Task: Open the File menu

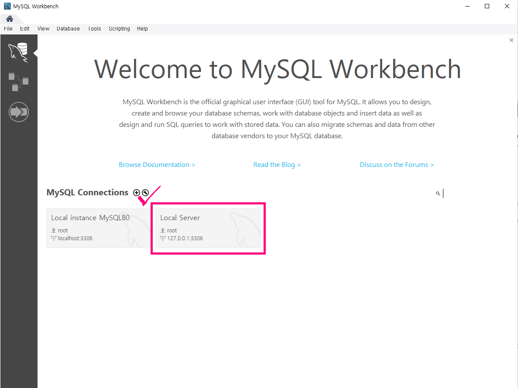Action: (x=8, y=29)
